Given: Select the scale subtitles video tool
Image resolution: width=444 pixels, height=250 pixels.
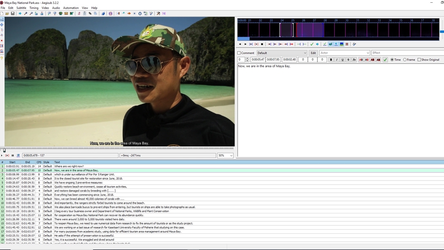Looking at the screenshot, I should coord(2,41).
